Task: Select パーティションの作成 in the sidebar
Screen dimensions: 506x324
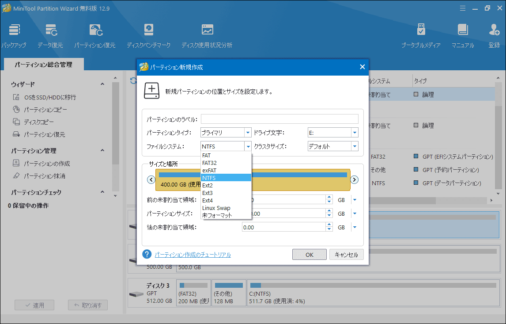Action: point(47,164)
